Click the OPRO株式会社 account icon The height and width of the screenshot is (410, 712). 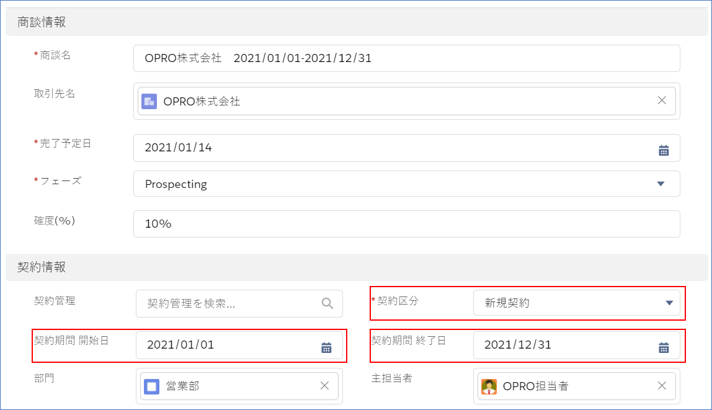point(149,101)
